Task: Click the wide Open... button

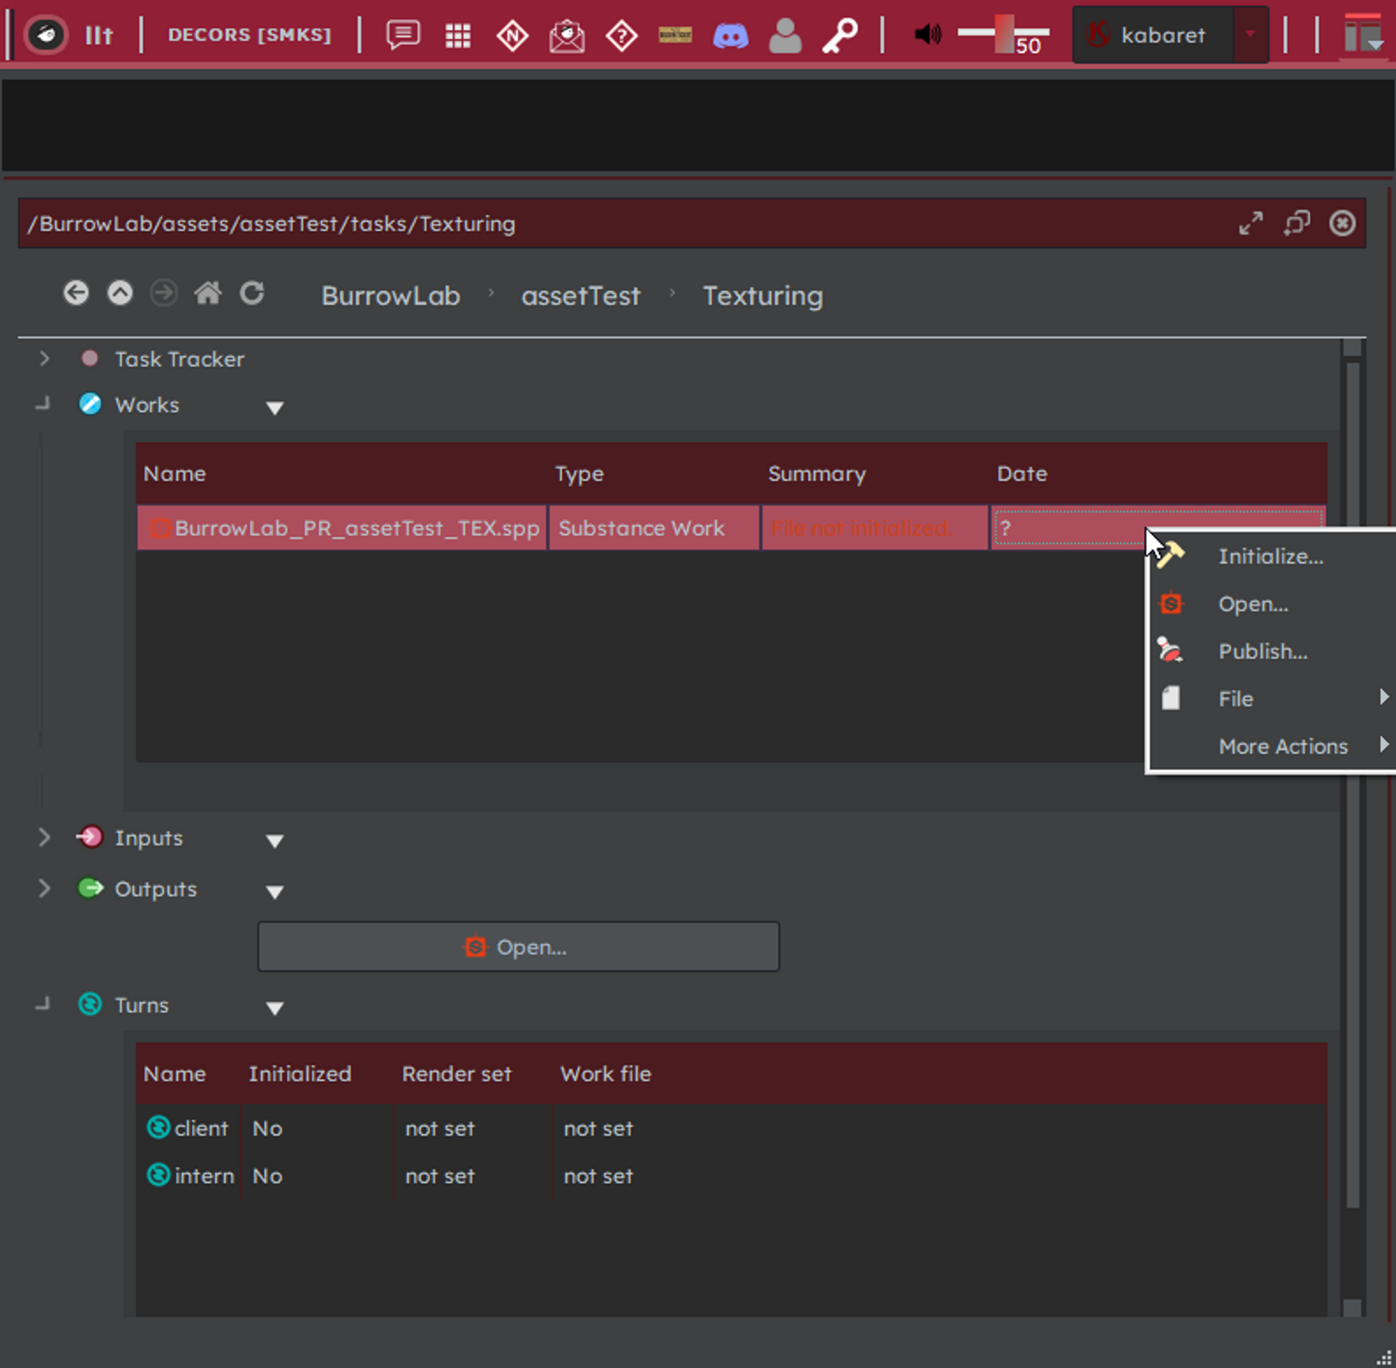Action: coord(518,947)
